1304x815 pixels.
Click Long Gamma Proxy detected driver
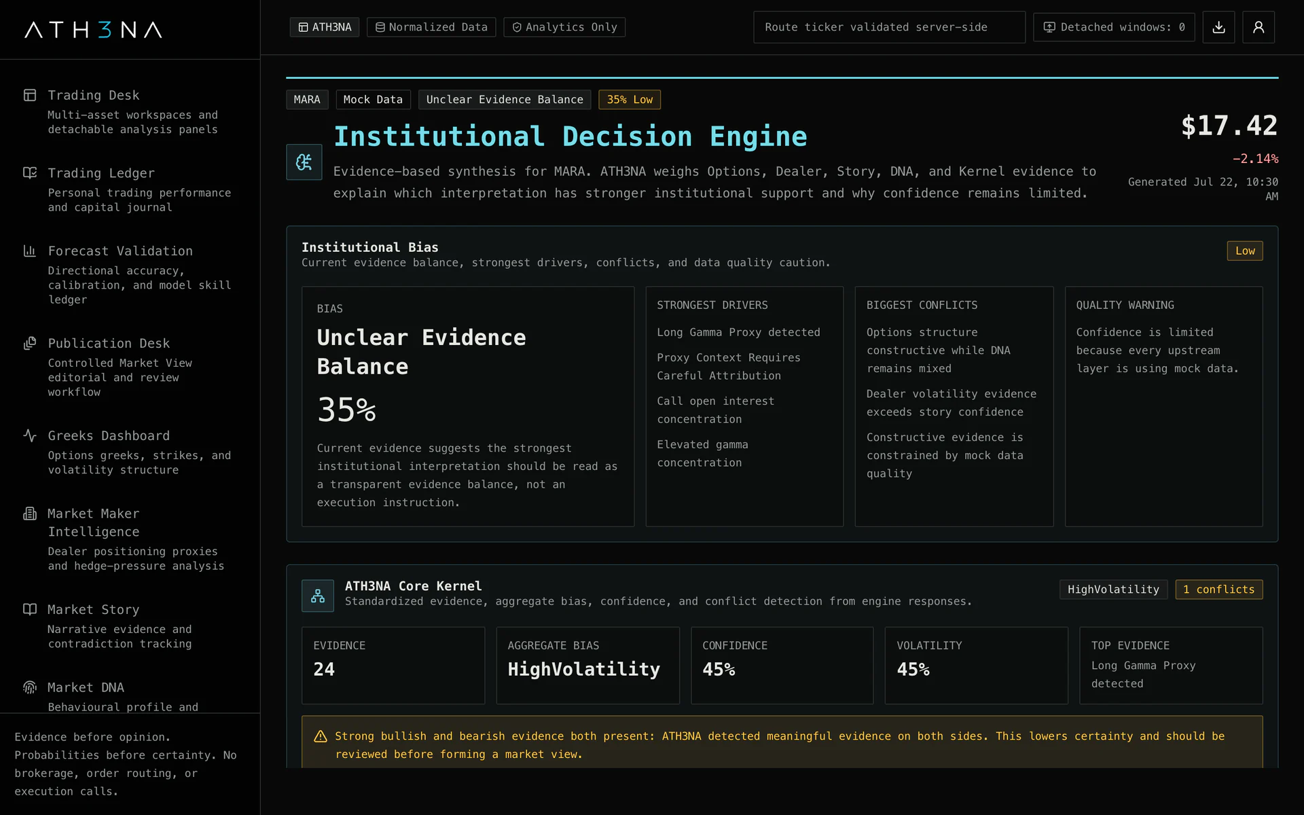pos(738,332)
